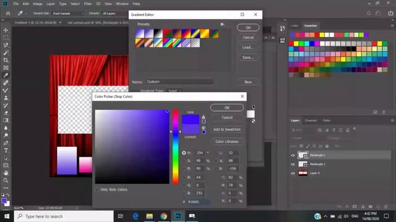Screen dimensions: 396x222
Task: Select the Zoom tool
Action: click(6, 181)
